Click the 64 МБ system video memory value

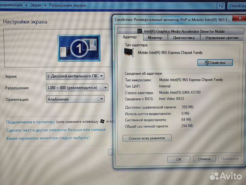coord(186,120)
